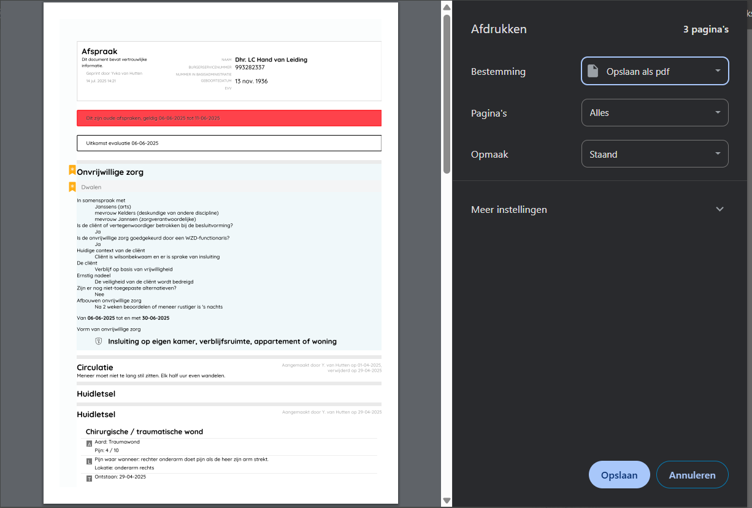This screenshot has width=752, height=508.
Task: Click the preview scrollbar up arrow
Action: (447, 7)
